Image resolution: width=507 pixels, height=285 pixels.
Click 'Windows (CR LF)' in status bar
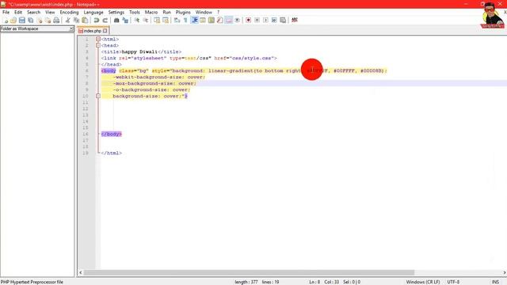423,282
